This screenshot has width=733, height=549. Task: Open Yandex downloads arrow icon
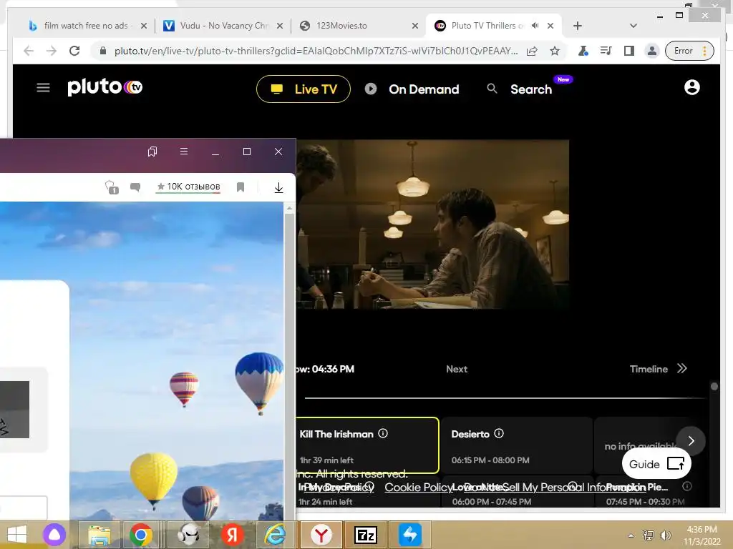[278, 188]
